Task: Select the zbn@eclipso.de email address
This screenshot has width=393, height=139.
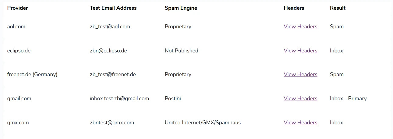Action: click(x=108, y=51)
